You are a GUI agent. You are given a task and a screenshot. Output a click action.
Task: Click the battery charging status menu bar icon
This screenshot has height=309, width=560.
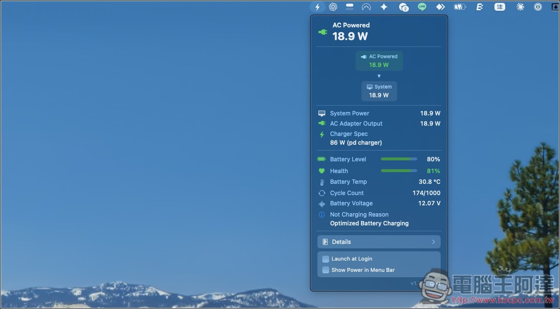point(460,7)
